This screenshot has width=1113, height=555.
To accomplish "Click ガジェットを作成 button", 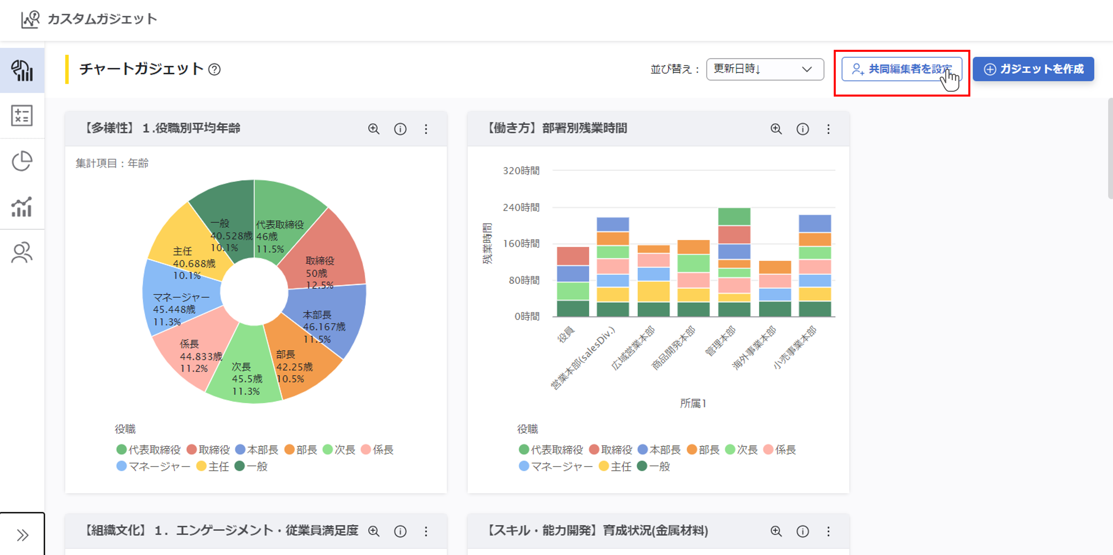I will [x=1033, y=69].
